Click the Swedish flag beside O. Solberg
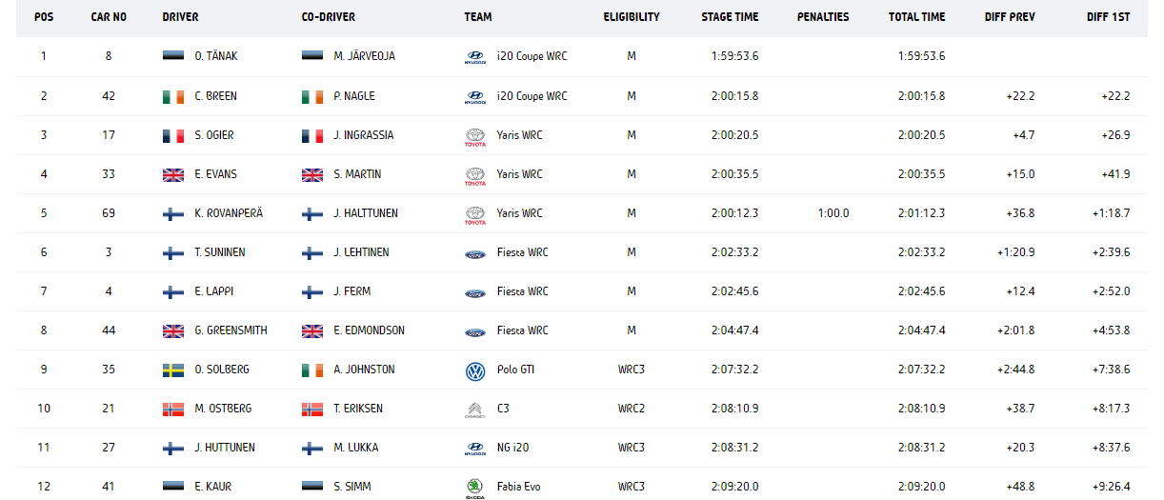This screenshot has width=1164, height=500. 173,370
